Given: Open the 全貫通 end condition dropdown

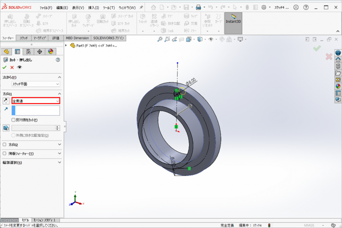Looking at the screenshot, I should [36, 101].
